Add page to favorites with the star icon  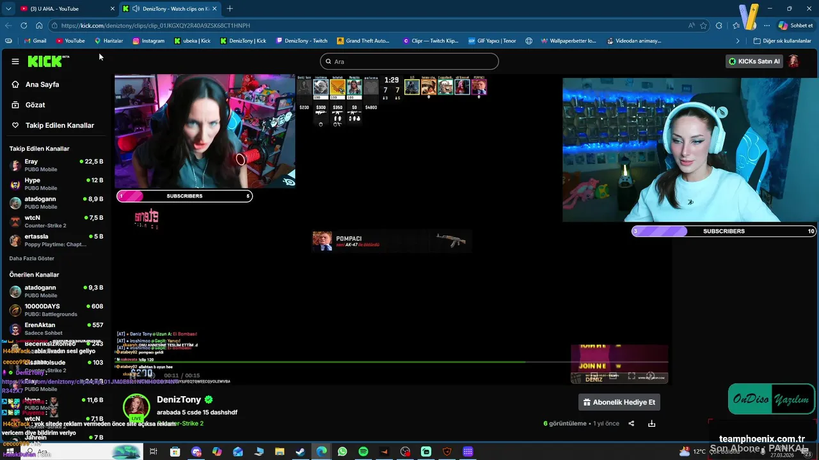[x=704, y=26]
